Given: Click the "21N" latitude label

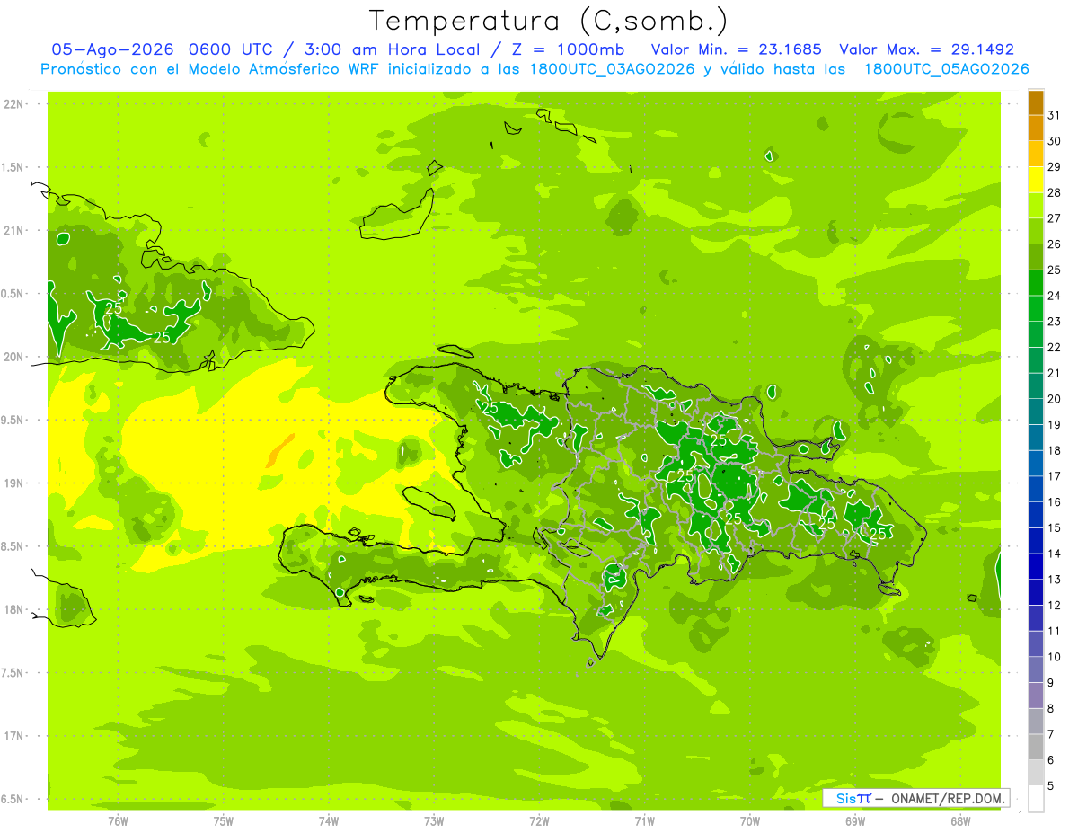Looking at the screenshot, I should (13, 231).
